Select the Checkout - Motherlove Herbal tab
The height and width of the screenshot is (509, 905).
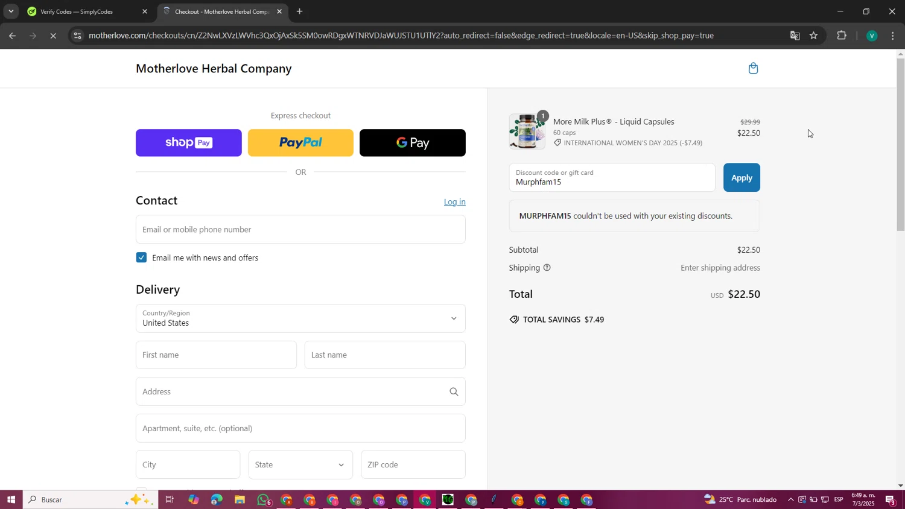(x=222, y=11)
